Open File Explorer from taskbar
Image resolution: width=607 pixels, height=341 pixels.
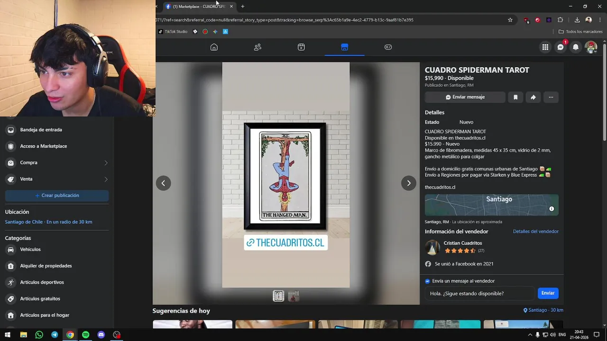pyautogui.click(x=23, y=335)
